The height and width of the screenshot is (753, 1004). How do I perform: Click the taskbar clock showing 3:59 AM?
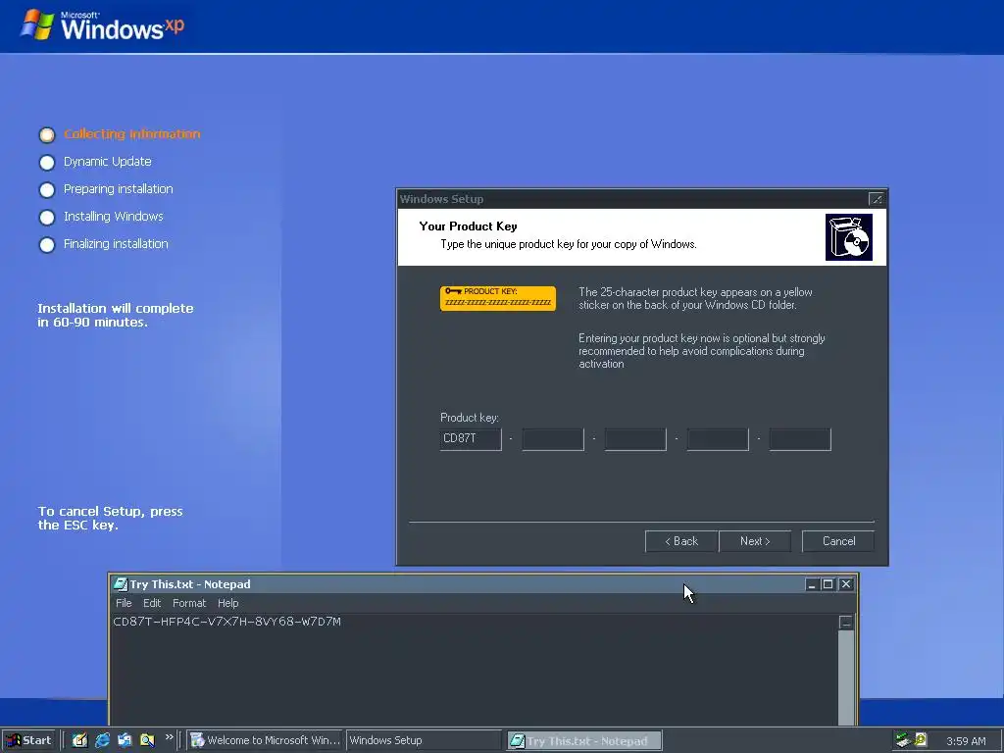pyautogui.click(x=966, y=741)
